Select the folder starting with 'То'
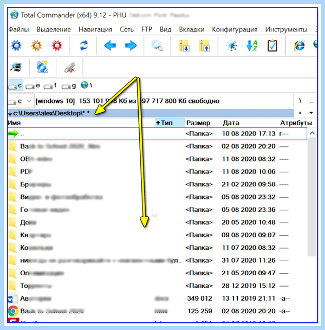The height and width of the screenshot is (330, 325). pos(157,286)
